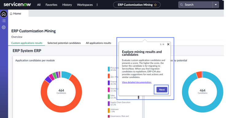Image resolution: width=243 pixels, height=118 pixels.
Task: Click the ERP Customization Mining title pill
Action: point(137,5)
